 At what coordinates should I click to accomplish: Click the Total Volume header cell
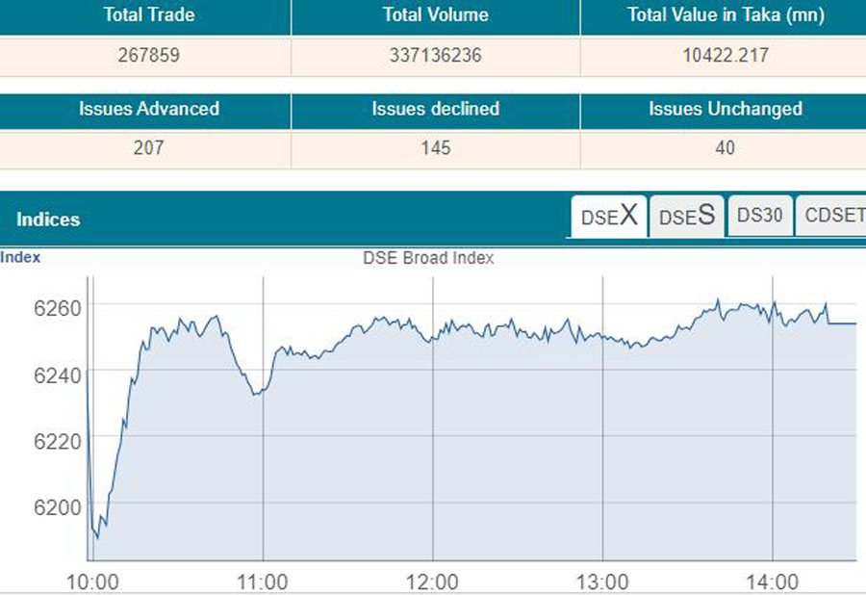tap(435, 15)
